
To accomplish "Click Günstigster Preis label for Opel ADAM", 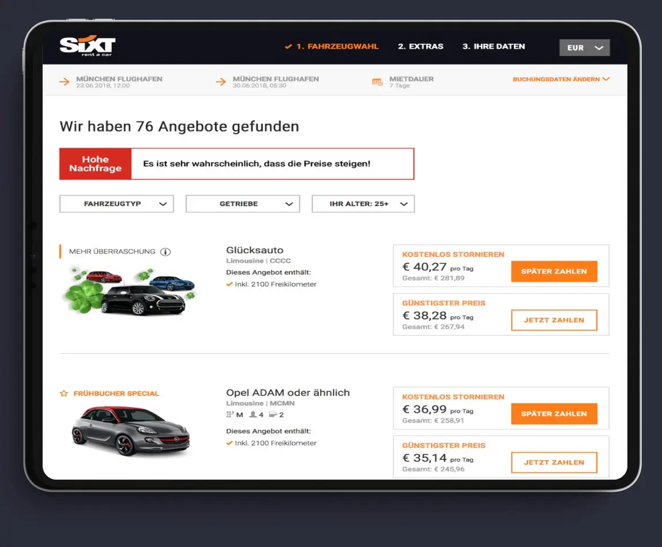I will click(443, 446).
